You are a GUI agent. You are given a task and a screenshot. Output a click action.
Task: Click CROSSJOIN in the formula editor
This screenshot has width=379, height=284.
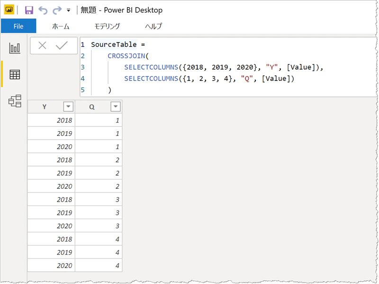point(126,56)
